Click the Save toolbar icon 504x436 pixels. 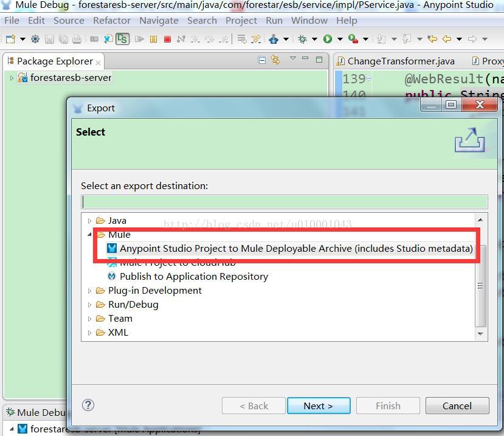tap(49, 40)
